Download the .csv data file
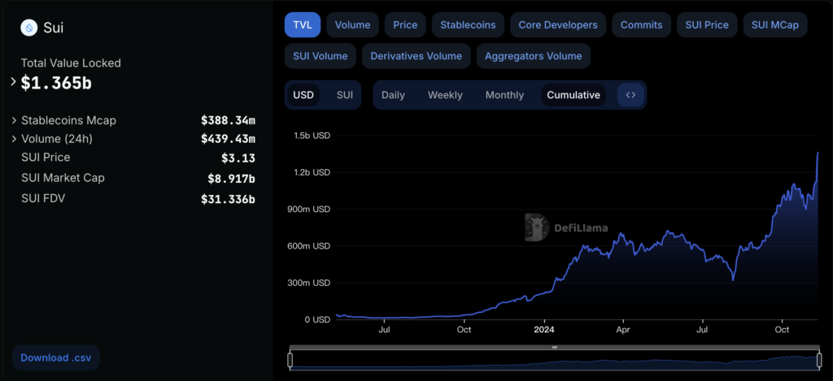This screenshot has width=833, height=381. tap(55, 357)
